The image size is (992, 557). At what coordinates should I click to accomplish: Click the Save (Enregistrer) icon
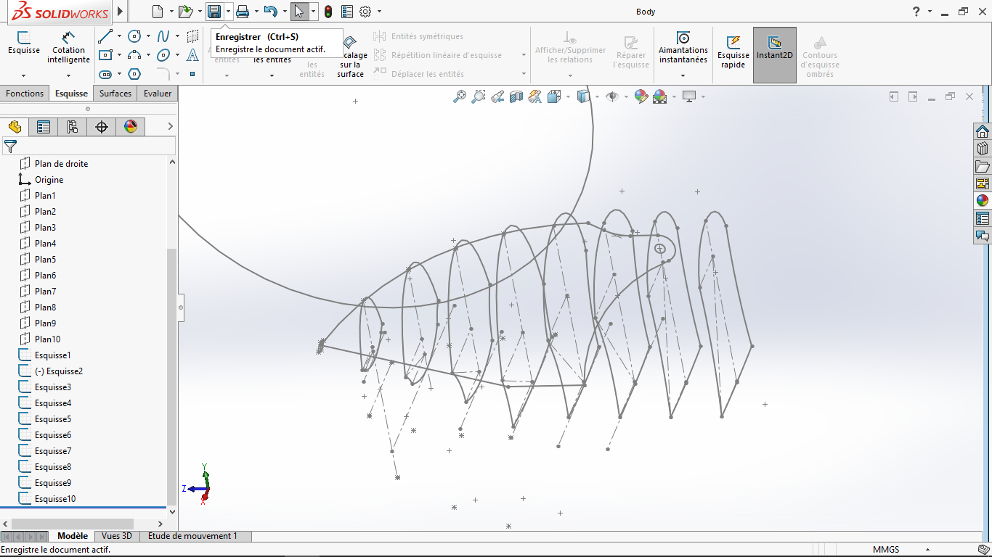click(x=214, y=11)
